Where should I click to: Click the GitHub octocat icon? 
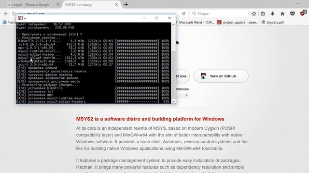[203, 76]
